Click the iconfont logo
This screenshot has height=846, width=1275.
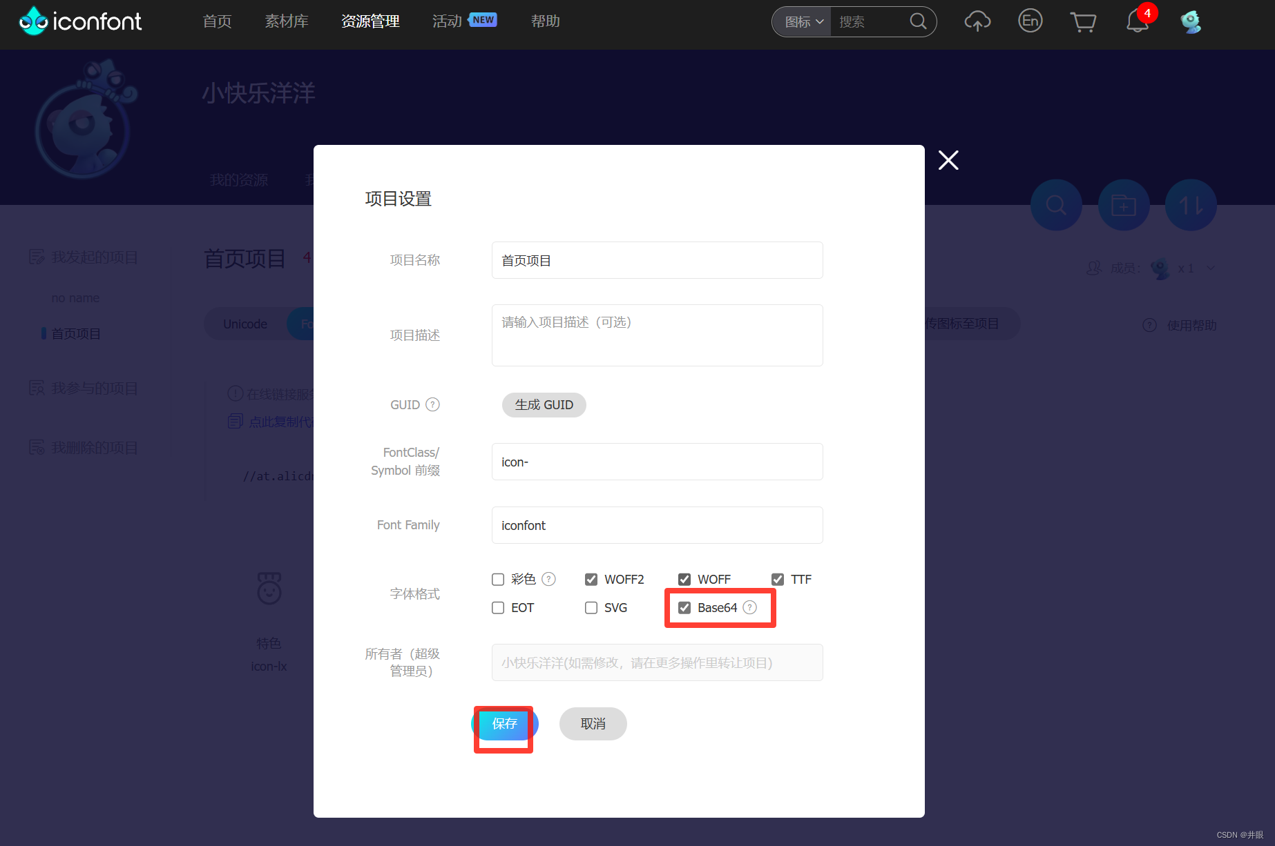[80, 21]
